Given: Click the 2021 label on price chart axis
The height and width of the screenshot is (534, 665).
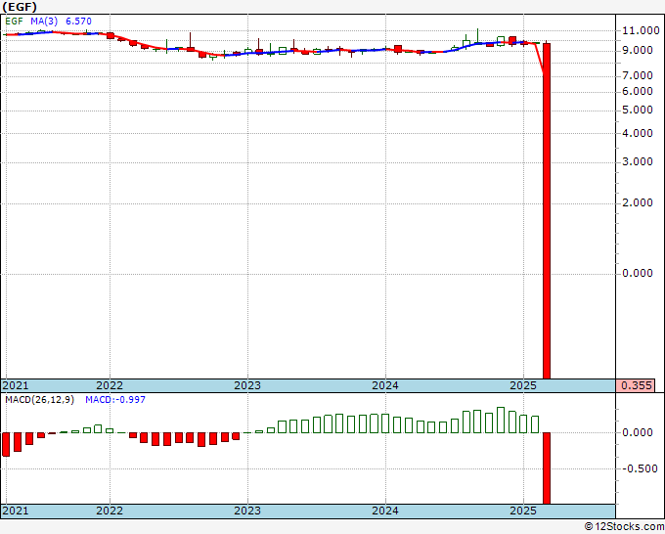Looking at the screenshot, I should click(16, 385).
